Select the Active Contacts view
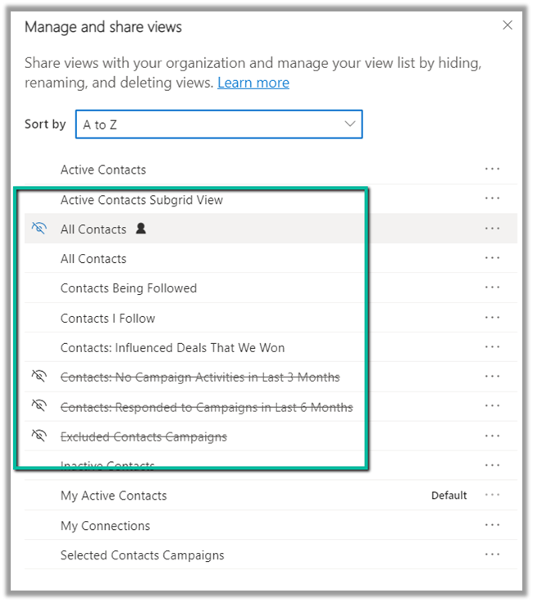533x602 pixels. pyautogui.click(x=103, y=170)
